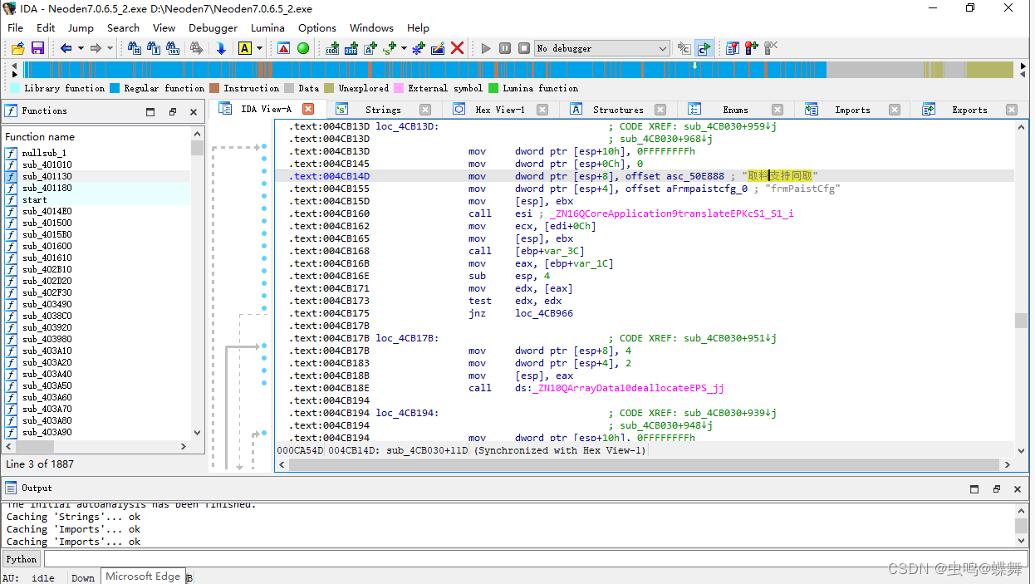Viewport: 1035px width, 584px height.
Task: Click the Functions list horizontal scrollbar
Action: point(96,446)
